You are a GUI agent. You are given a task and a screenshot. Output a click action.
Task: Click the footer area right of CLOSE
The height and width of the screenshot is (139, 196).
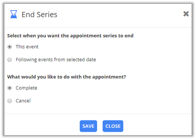pos(156,126)
